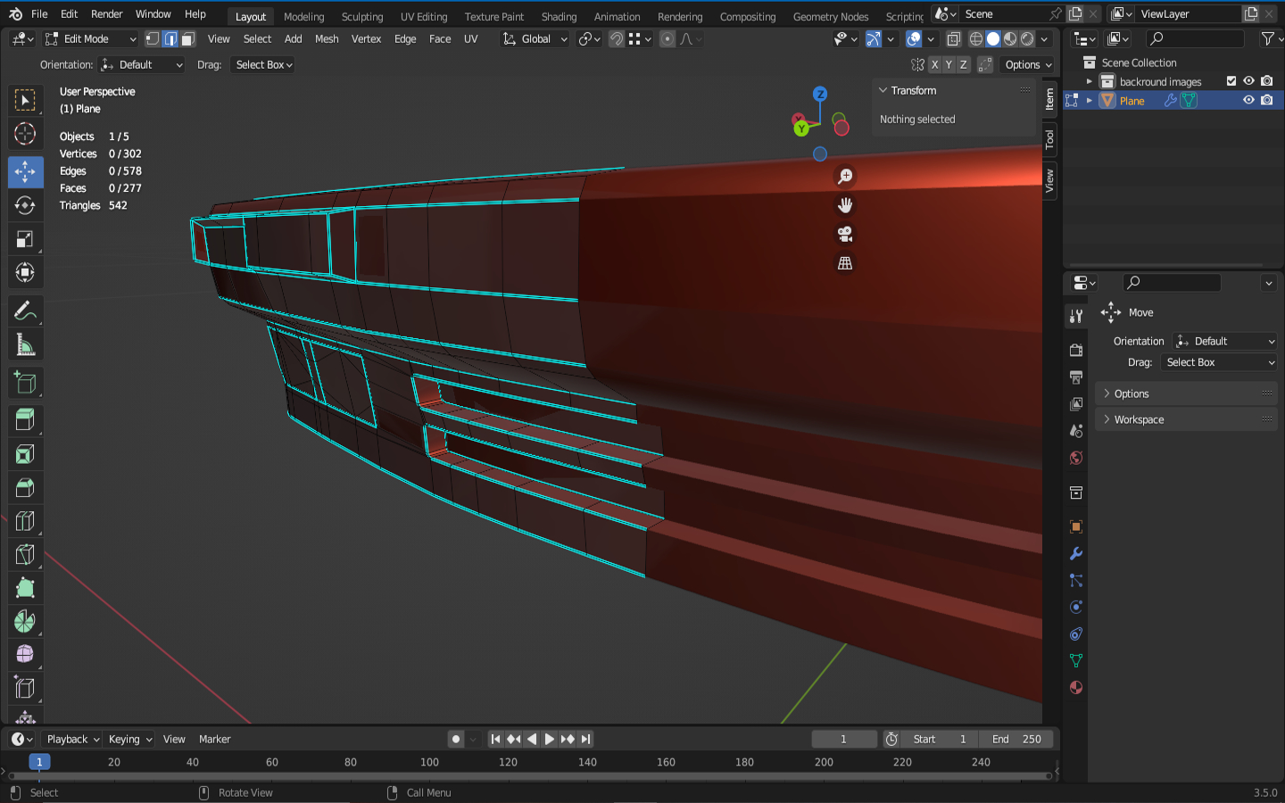Open the Global transform orientation dropdown
The image size is (1285, 803).
[x=535, y=39]
